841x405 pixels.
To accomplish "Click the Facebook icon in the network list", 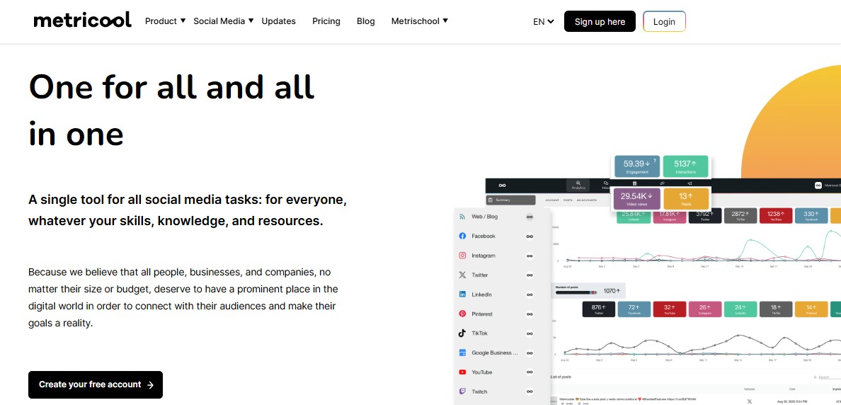I will point(462,236).
